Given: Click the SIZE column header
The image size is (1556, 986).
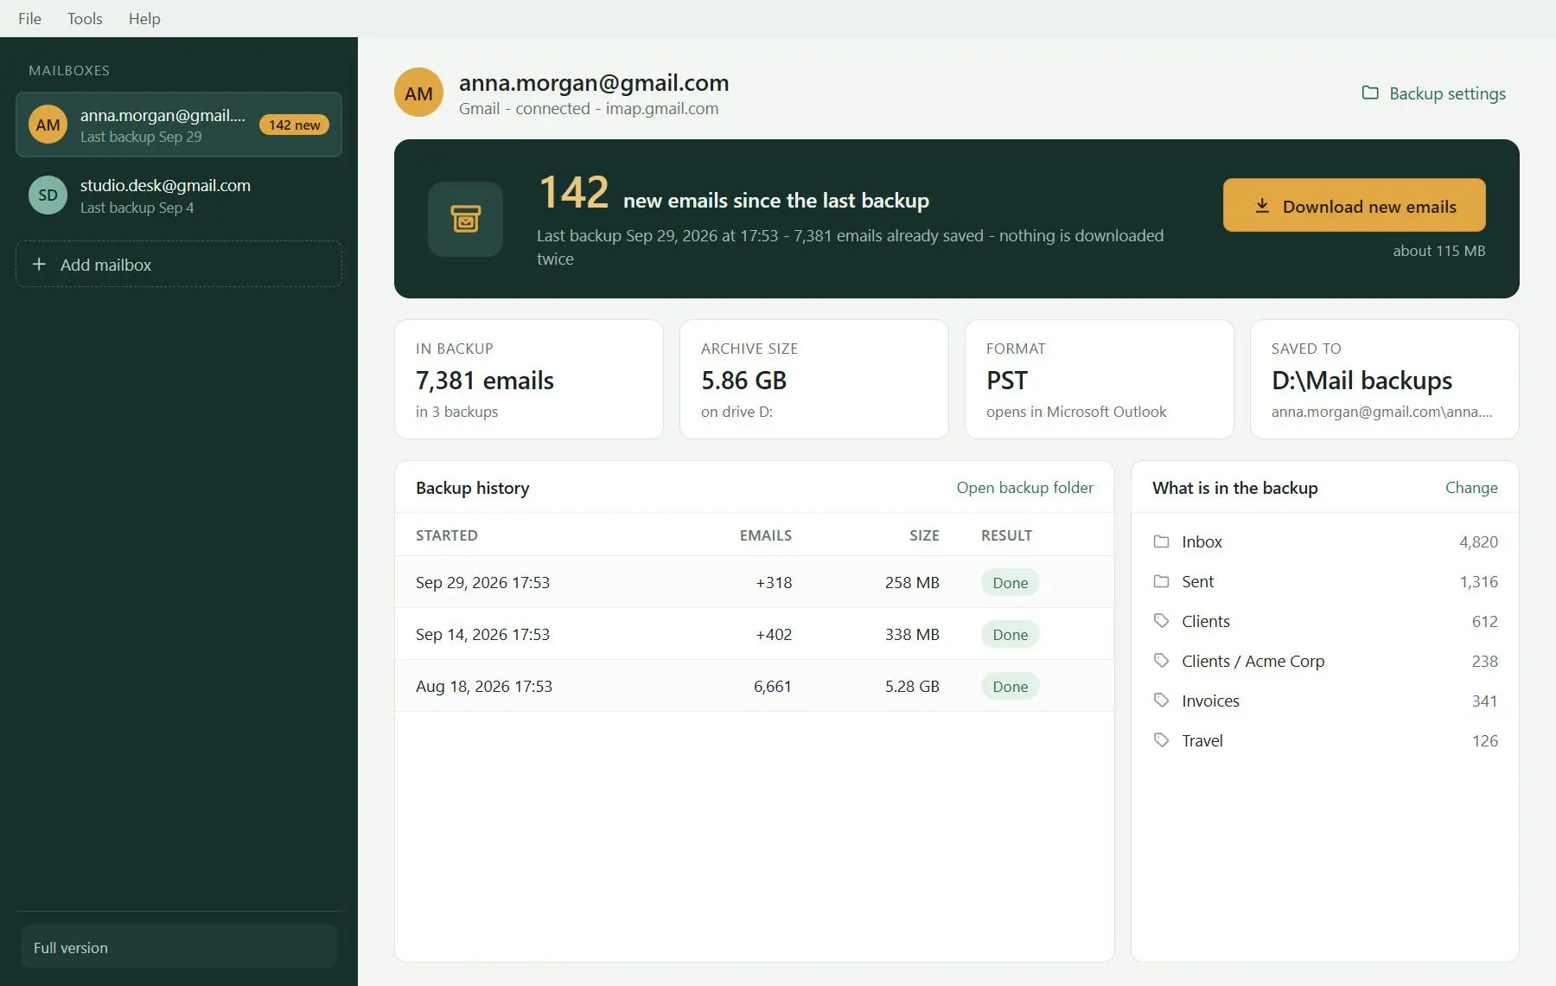Looking at the screenshot, I should pos(924,535).
